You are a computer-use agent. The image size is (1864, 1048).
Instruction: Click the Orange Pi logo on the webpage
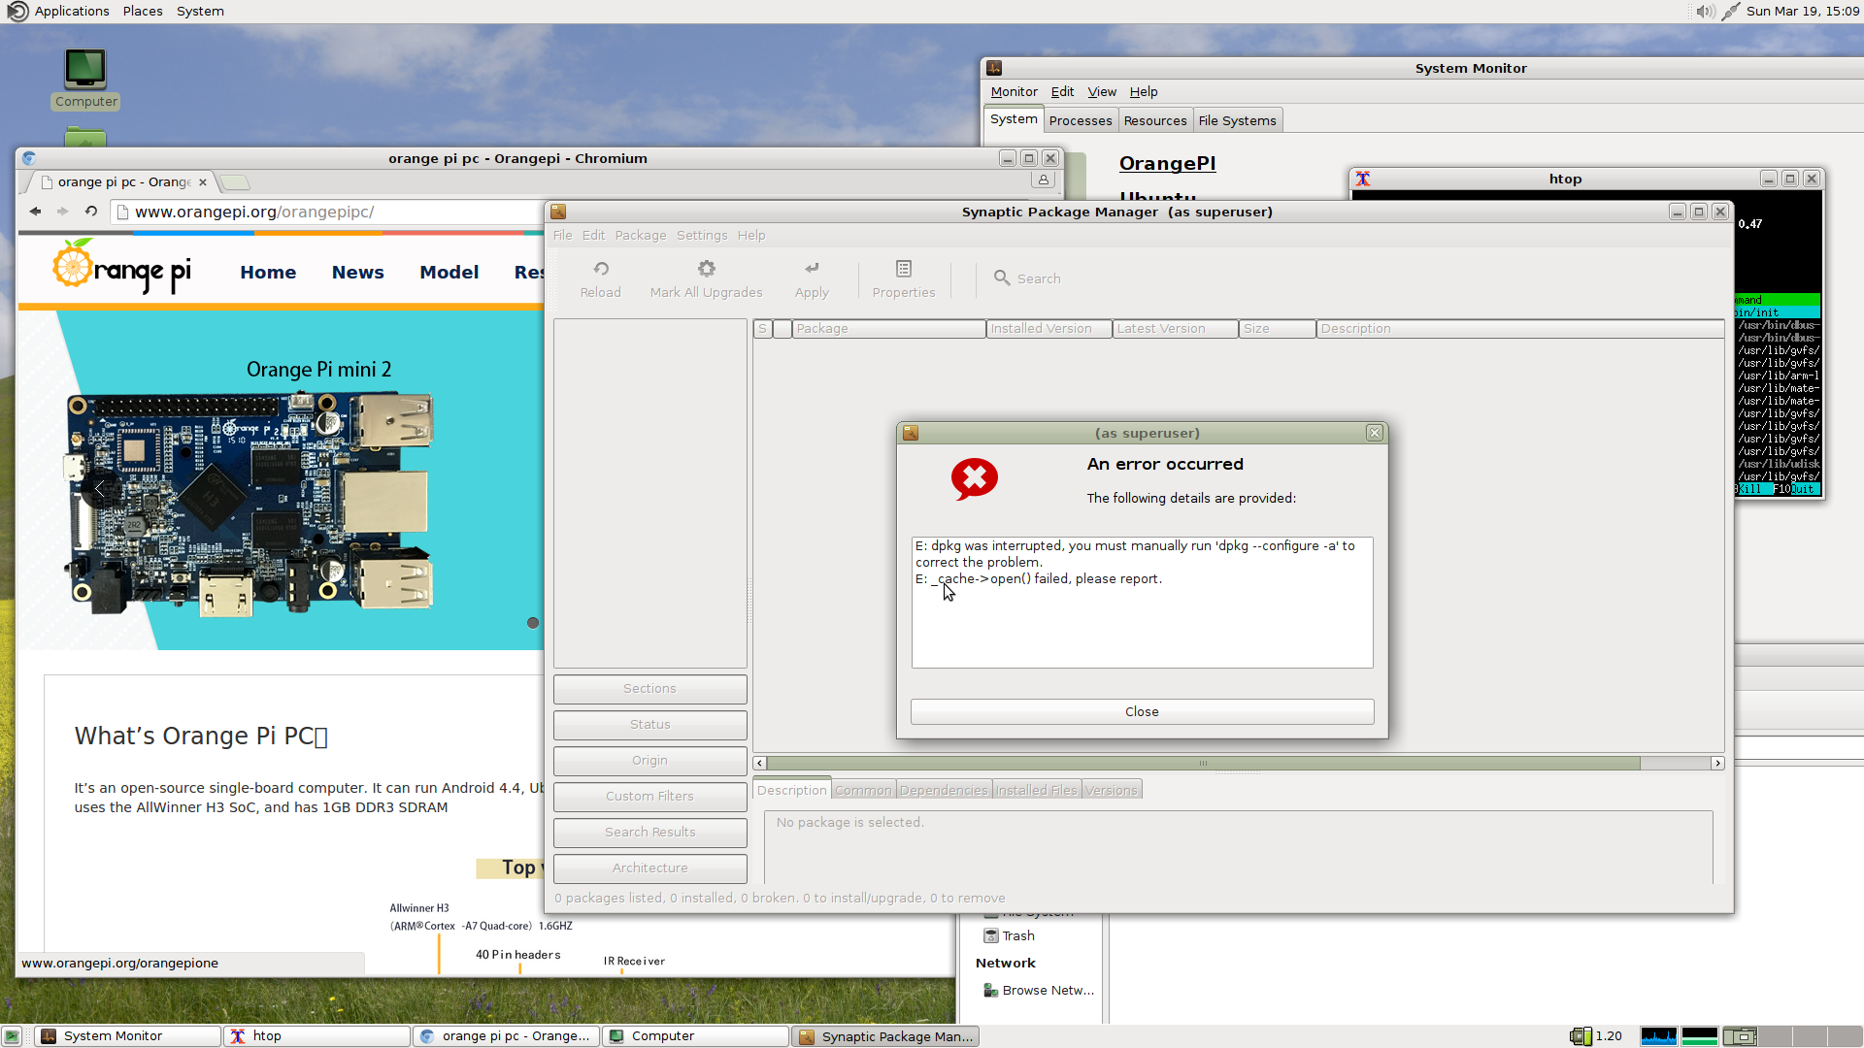121,267
